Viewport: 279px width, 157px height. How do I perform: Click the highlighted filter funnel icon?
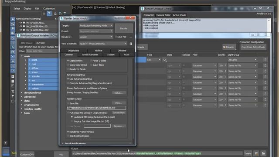point(49,14)
